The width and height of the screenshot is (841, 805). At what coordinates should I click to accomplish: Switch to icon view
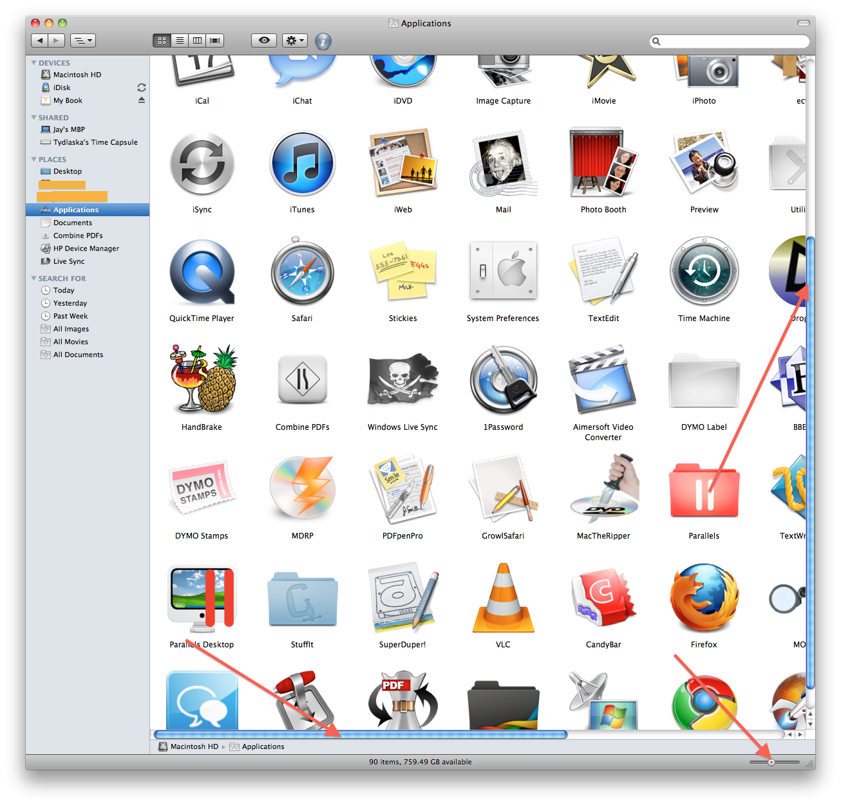pos(162,41)
